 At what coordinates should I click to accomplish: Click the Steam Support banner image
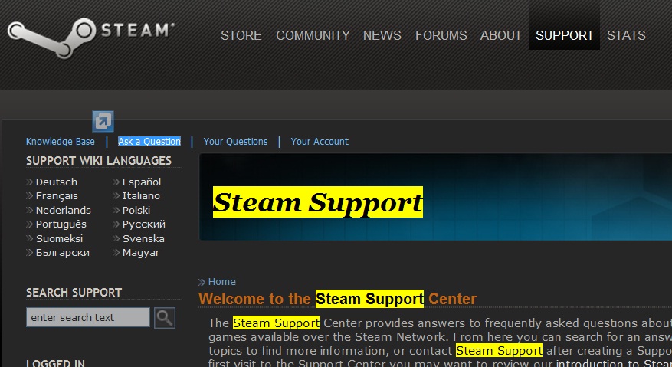(x=435, y=197)
